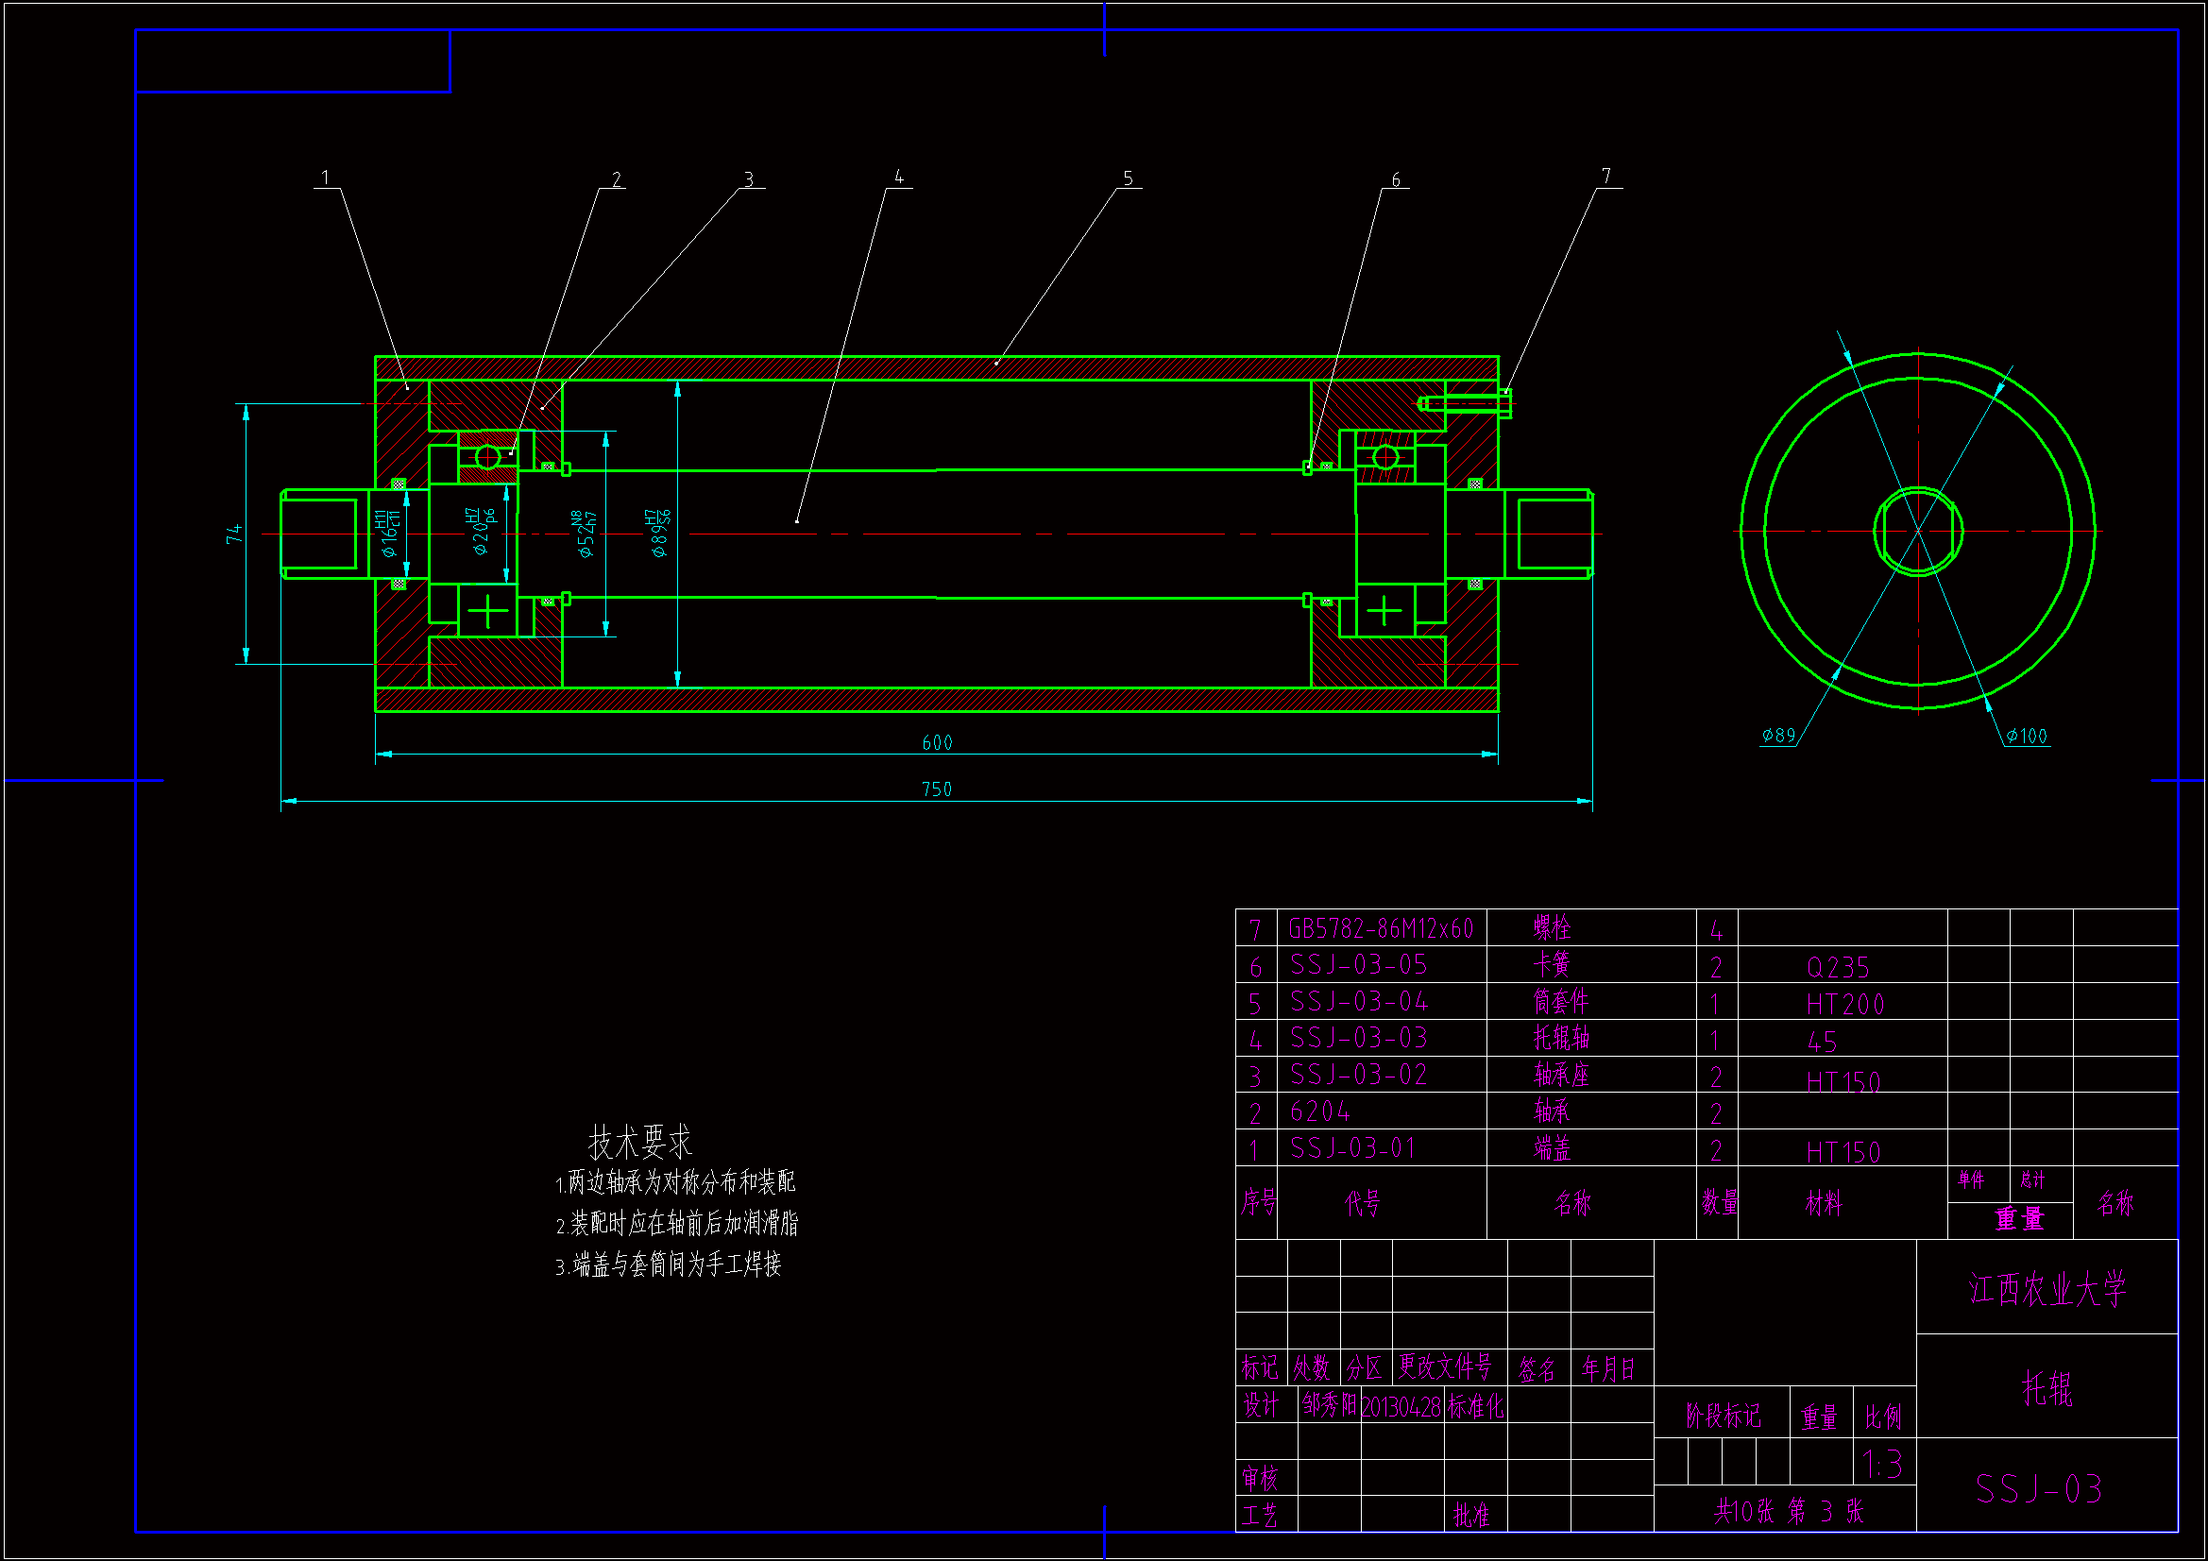Click part callout number 7 label
The width and height of the screenshot is (2208, 1561).
coord(1606,176)
